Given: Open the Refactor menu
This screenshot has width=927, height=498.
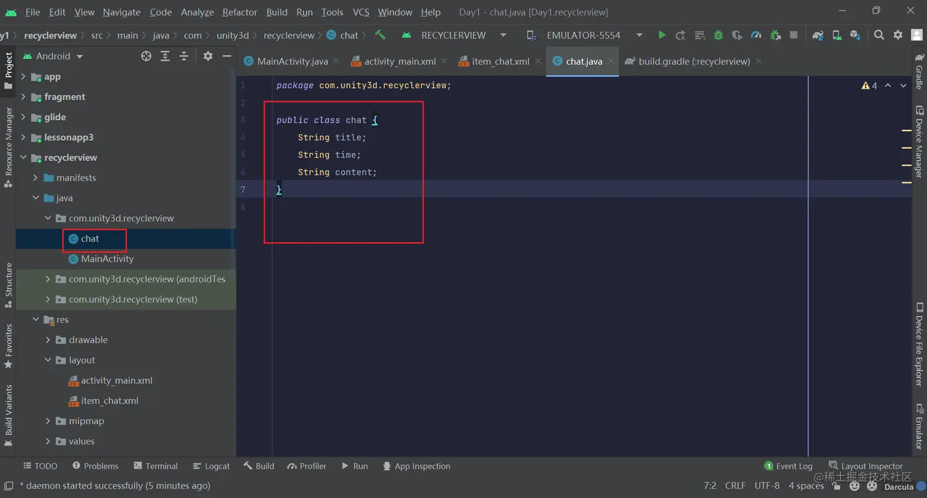Looking at the screenshot, I should click(x=240, y=12).
